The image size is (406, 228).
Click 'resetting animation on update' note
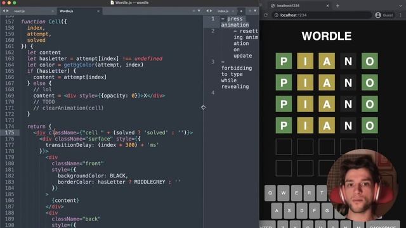246,43
